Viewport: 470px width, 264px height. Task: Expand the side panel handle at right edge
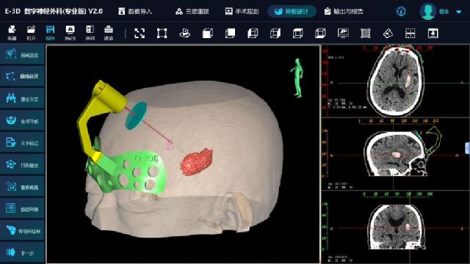tap(468, 148)
